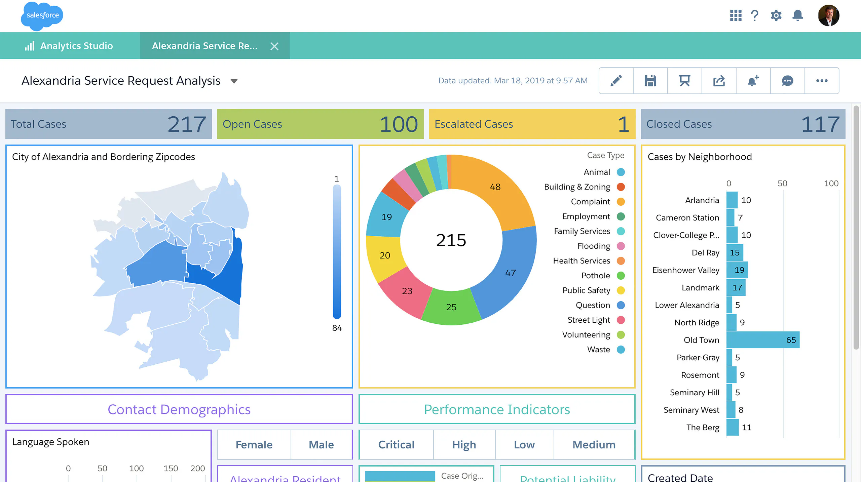Close the Alexandria Service Request tab
The width and height of the screenshot is (861, 482).
coord(274,46)
